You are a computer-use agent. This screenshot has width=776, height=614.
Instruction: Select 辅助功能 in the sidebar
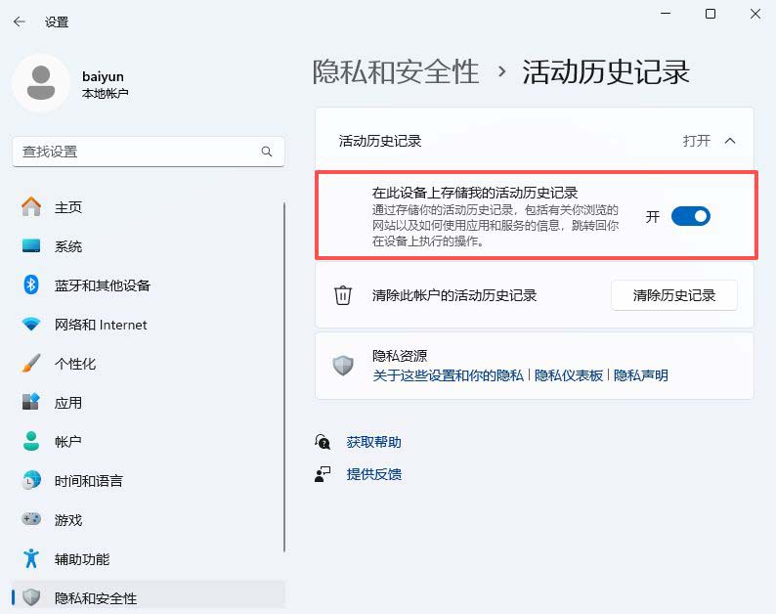point(148,558)
